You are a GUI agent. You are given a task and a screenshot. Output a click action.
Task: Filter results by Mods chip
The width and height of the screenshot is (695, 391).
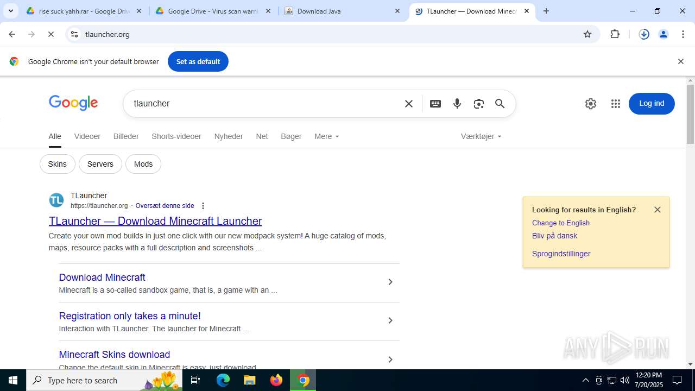143,164
